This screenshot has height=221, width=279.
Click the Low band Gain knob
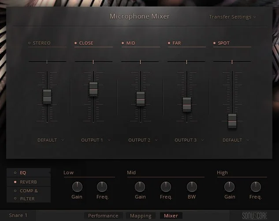coord(77,187)
